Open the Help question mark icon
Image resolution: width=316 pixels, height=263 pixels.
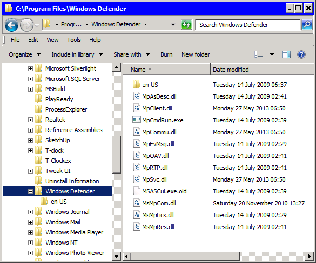tap(301, 54)
